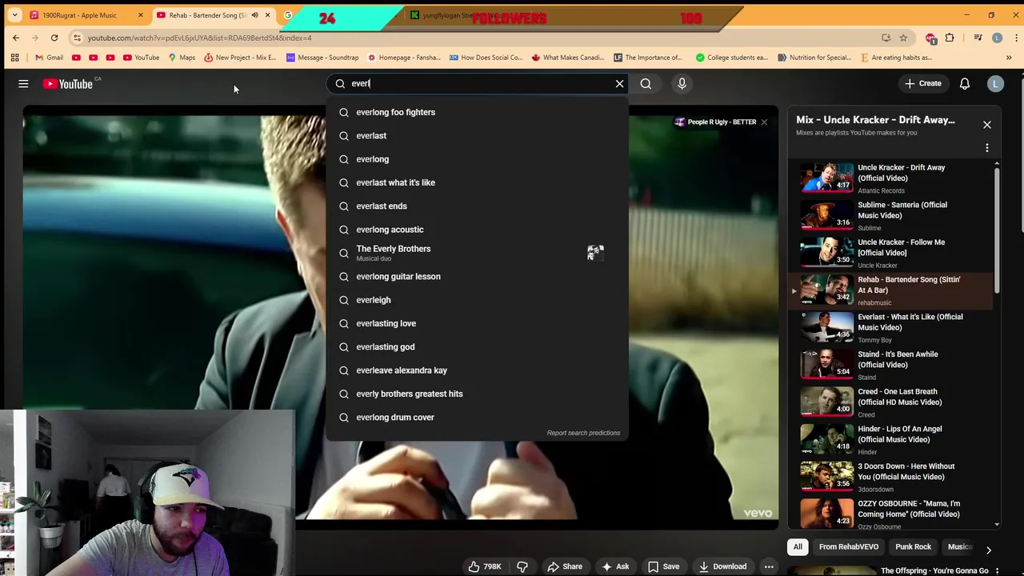
Task: Run search with magnifier button
Action: [x=646, y=83]
